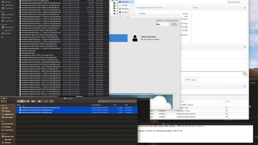Select autodesk.backburner.monitor rpm file in manager window
Image resolution: width=258 pixels, height=145 pixels.
click(x=77, y=108)
